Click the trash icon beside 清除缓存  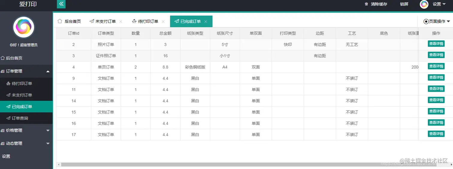(x=366, y=4)
